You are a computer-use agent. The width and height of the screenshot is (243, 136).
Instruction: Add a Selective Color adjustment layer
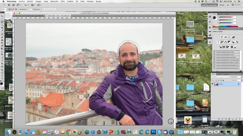235,47
